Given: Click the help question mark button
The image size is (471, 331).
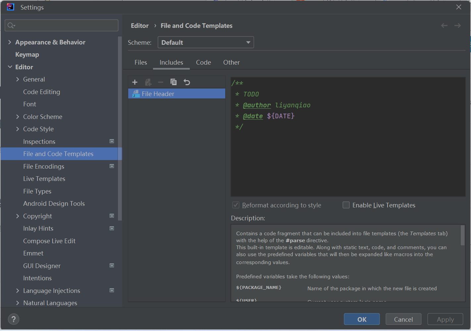Looking at the screenshot, I should pos(14,319).
